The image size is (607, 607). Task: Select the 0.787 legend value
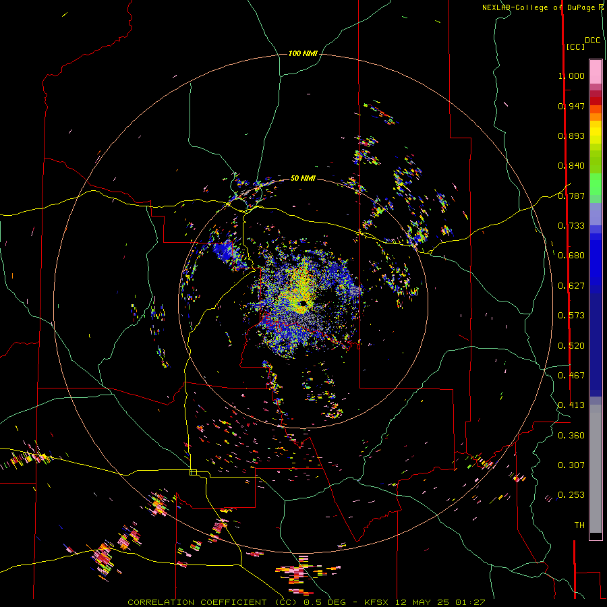[571, 196]
